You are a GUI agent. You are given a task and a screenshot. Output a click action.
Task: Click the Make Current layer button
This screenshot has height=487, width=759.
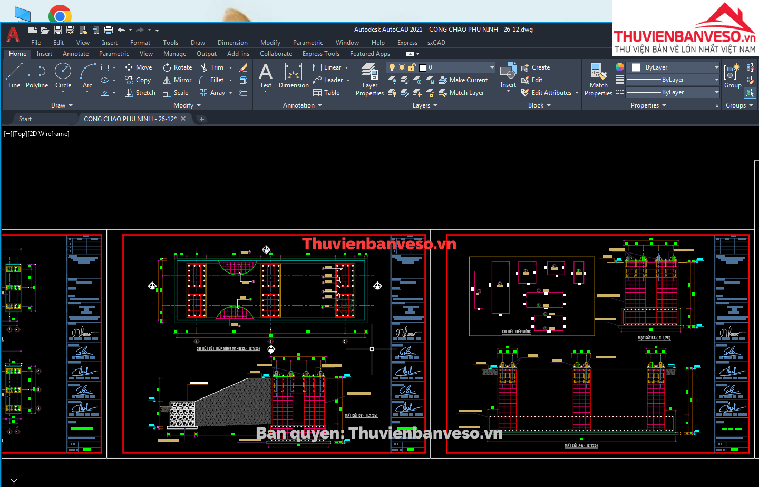463,80
